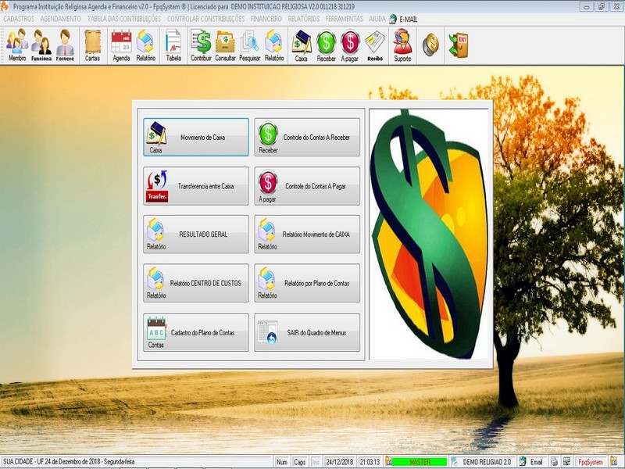The width and height of the screenshot is (625, 469).
Task: Click the Email icon in status bar
Action: click(x=523, y=462)
